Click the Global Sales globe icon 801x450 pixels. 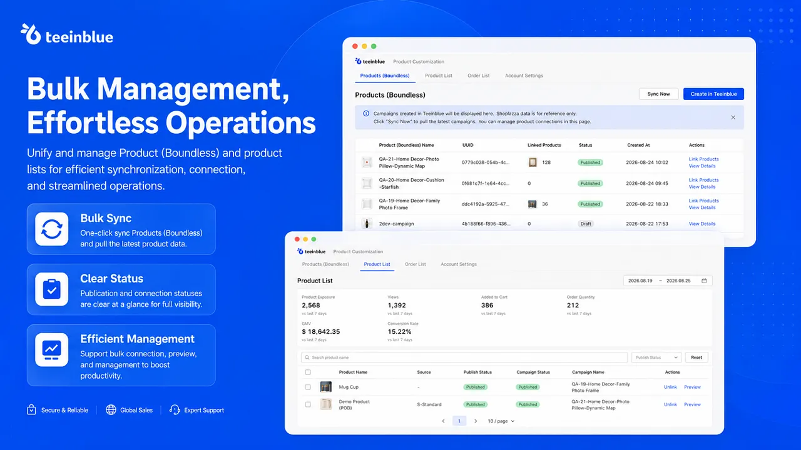111,410
